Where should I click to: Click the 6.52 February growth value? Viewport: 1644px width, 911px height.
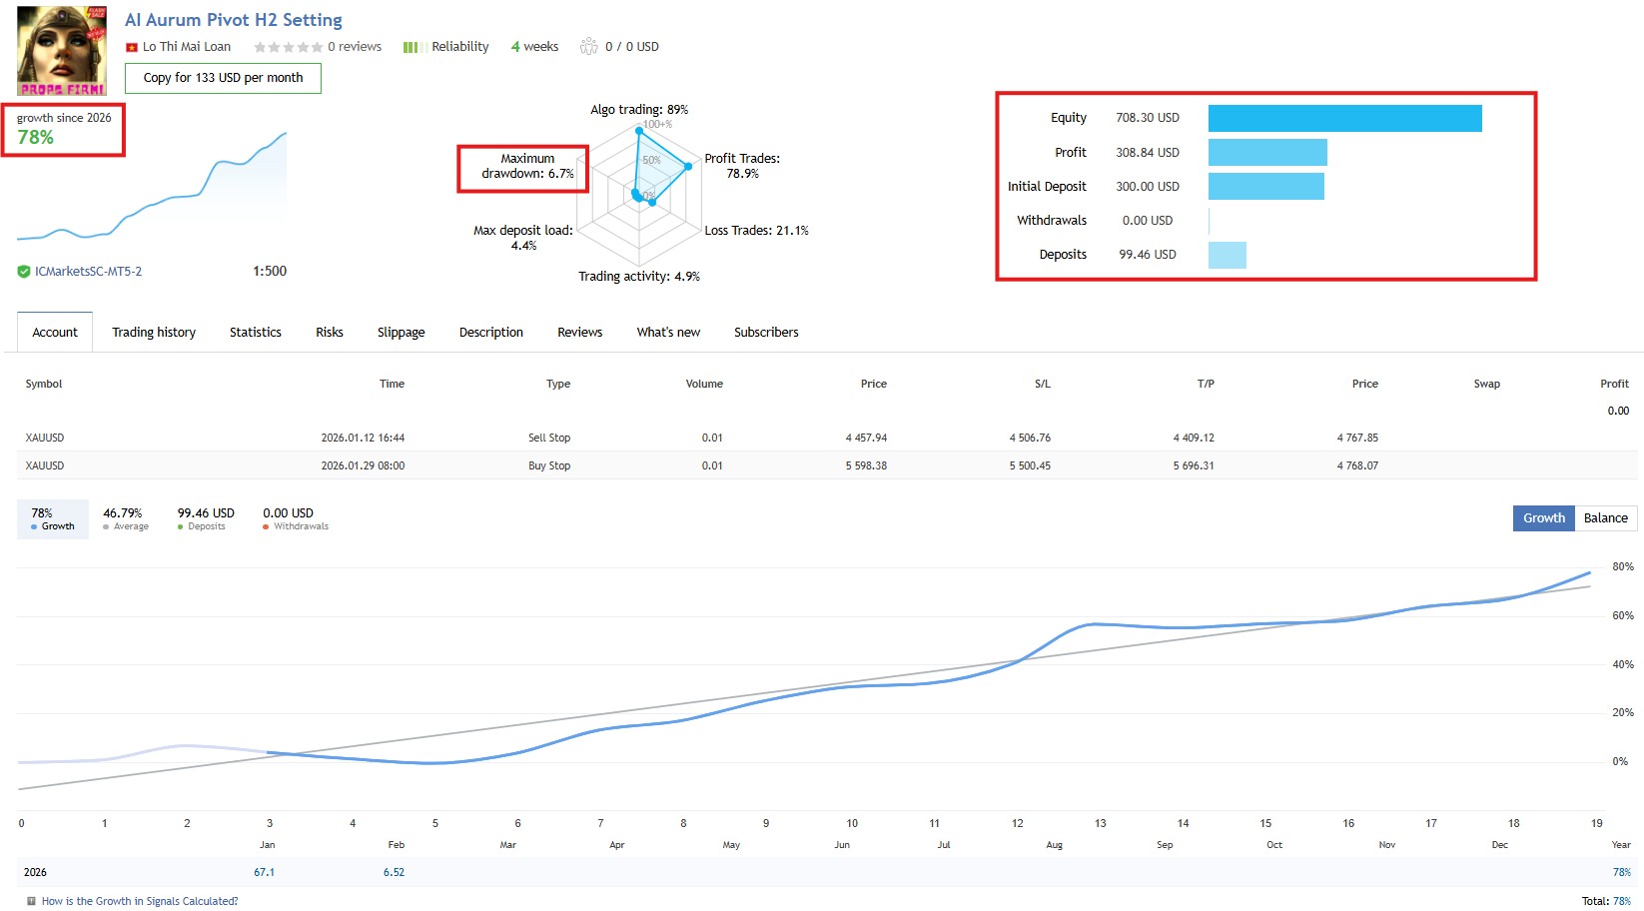pos(394,872)
